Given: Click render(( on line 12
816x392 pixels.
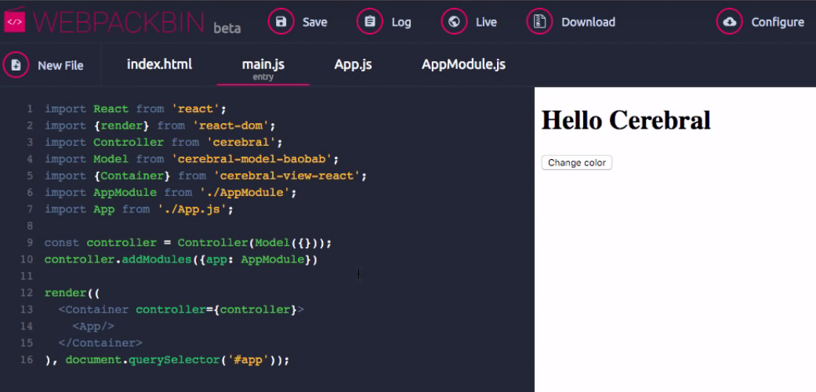Looking at the screenshot, I should coord(72,292).
